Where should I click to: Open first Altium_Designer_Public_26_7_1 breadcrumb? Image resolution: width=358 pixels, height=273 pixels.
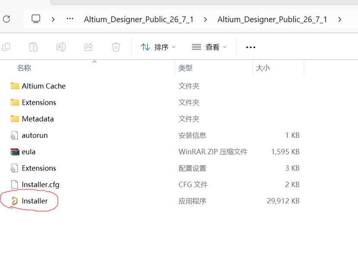click(x=138, y=19)
